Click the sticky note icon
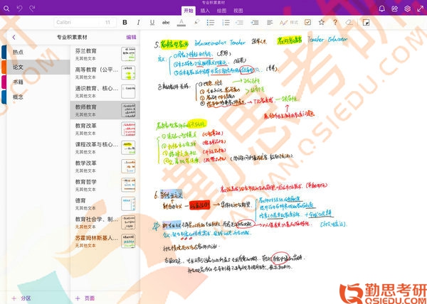The height and width of the screenshot is (304, 427). coord(367,23)
